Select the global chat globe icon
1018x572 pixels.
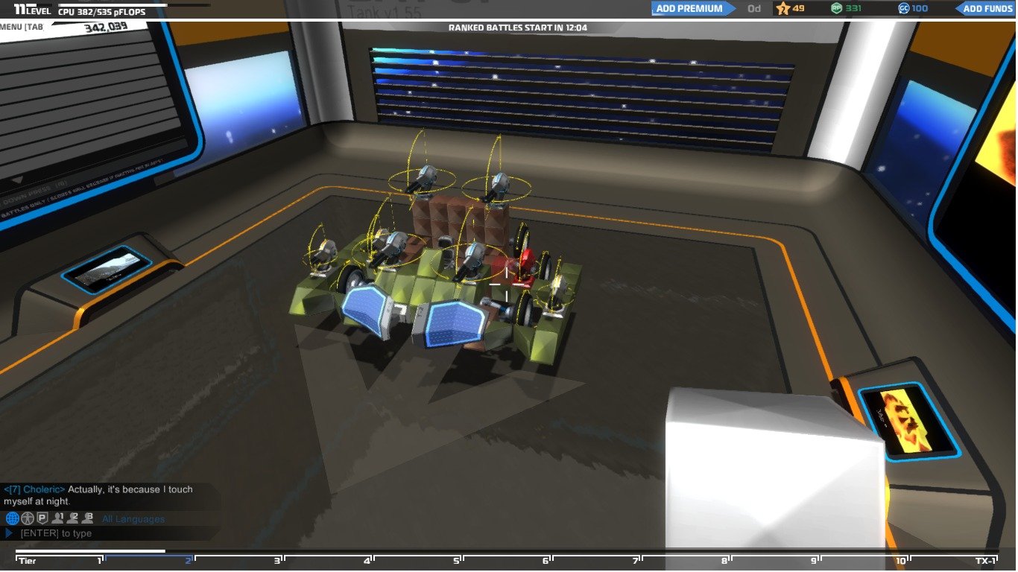12,518
